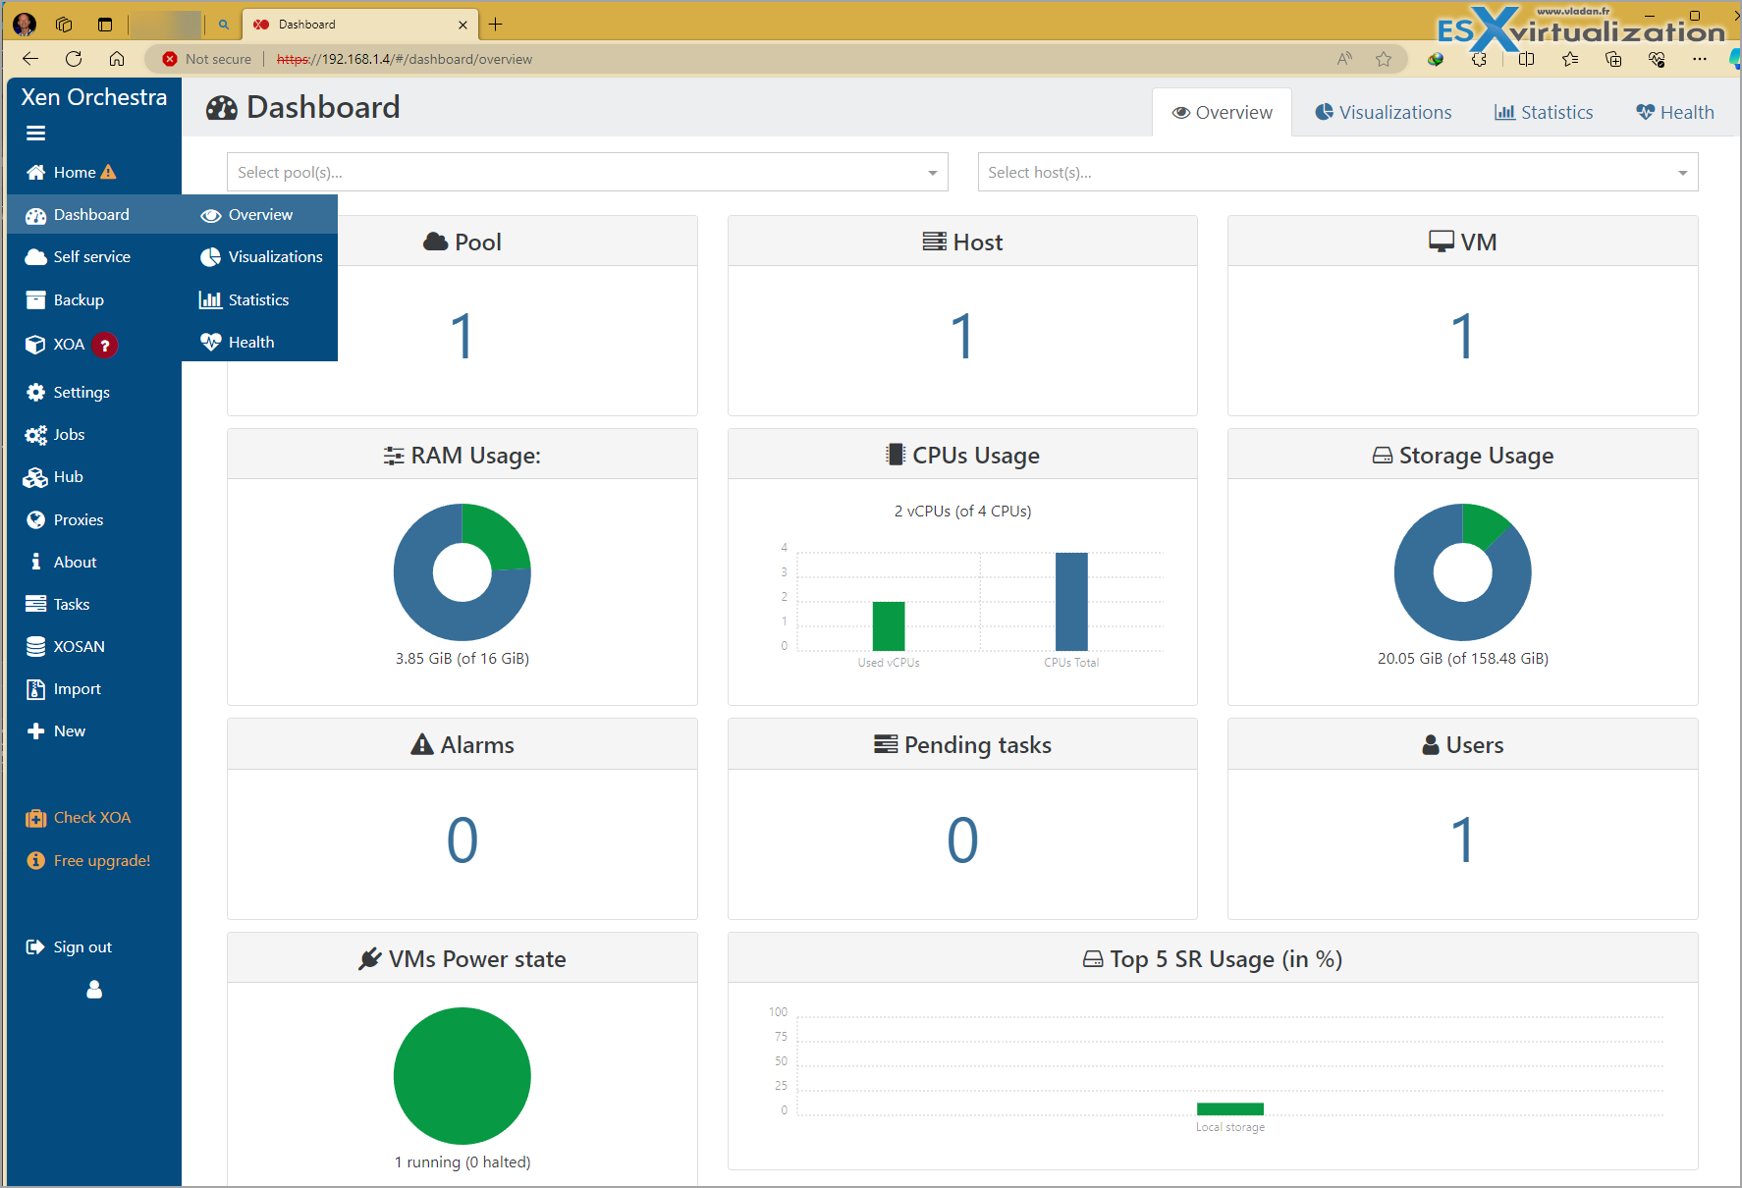Viewport: 1742px width, 1188px height.
Task: Sign out of Xen Orchestra
Action: [82, 945]
